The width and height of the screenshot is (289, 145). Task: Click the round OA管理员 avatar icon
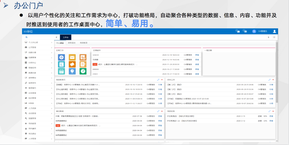254,31
